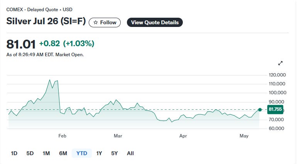
Task: Click the Silver Jul 26 (SI=F) title
Action: point(46,21)
